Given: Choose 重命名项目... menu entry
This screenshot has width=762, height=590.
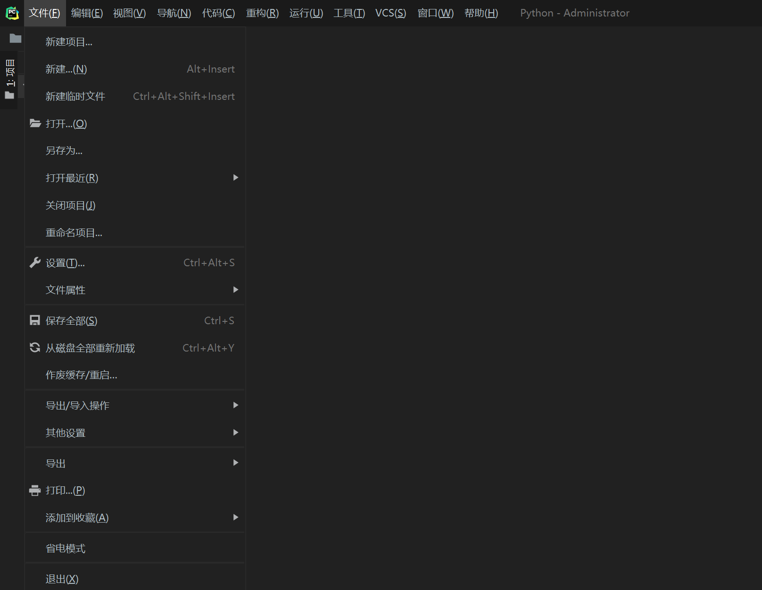Looking at the screenshot, I should [135, 233].
